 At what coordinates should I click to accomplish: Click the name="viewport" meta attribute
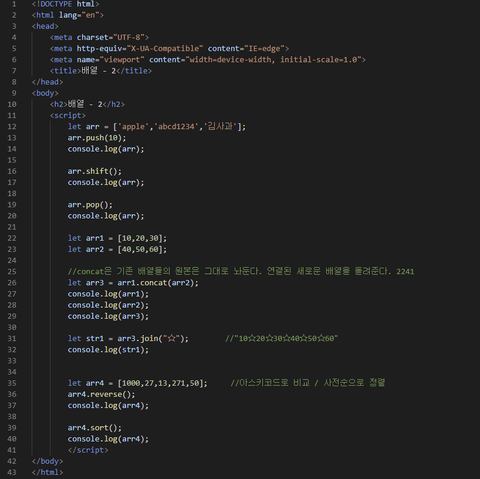[110, 60]
